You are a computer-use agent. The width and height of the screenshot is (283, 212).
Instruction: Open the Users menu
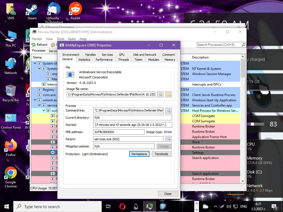72,39
